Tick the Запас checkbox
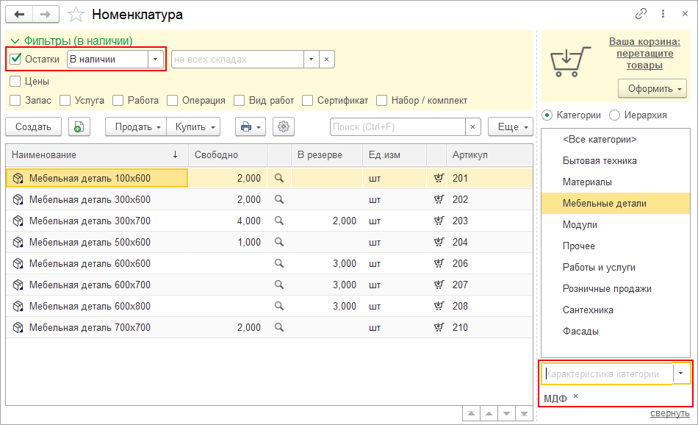The height and width of the screenshot is (425, 698). coord(15,100)
